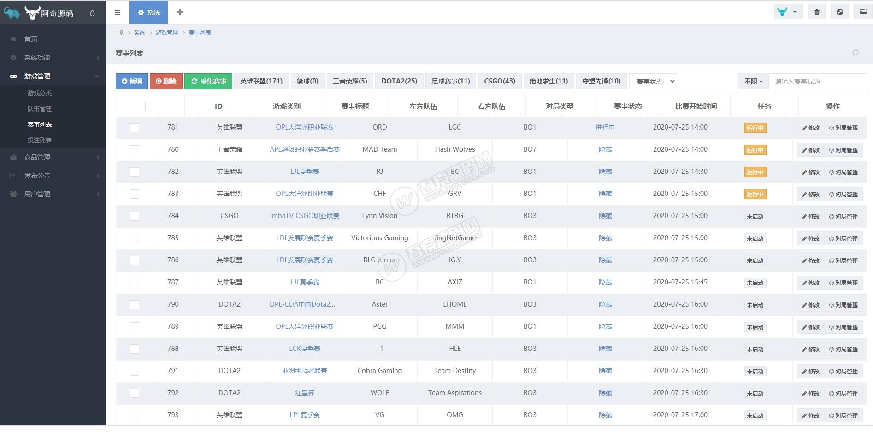Check the checkbox for row ID 781
Screen dimensions: 873x432
[135, 128]
